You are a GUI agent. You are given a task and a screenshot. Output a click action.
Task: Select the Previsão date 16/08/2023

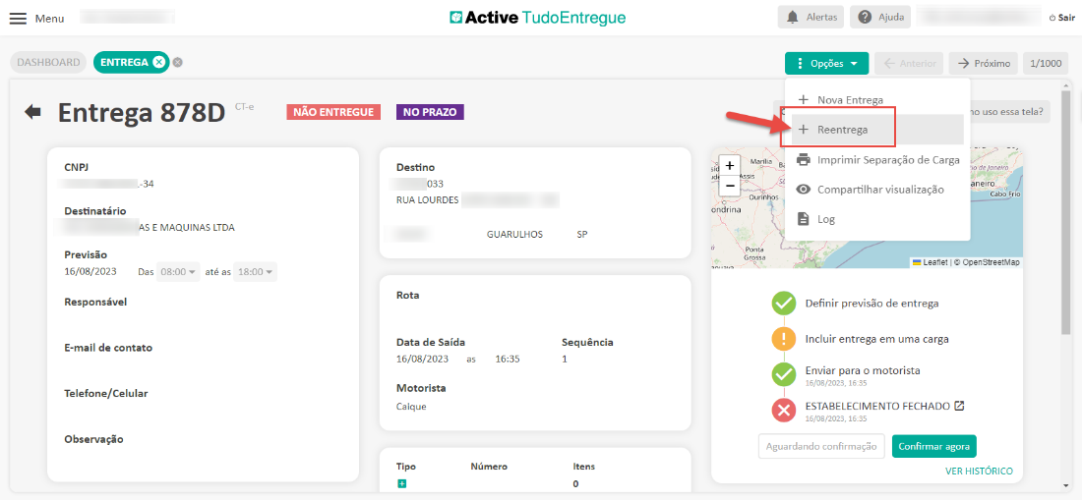coord(90,272)
